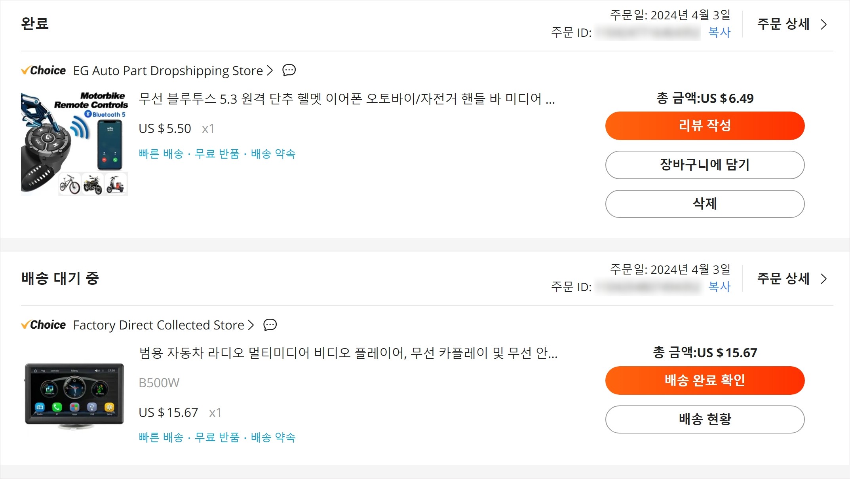Open the car radio player product thumbnail

click(x=74, y=396)
